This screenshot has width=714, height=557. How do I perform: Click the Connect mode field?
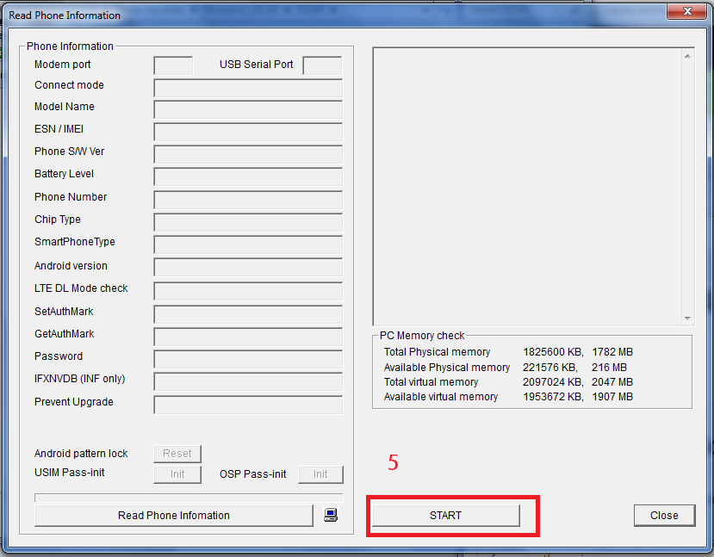pyautogui.click(x=248, y=87)
